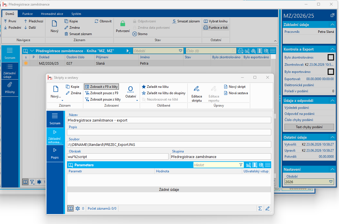The width and height of the screenshot is (339, 224).
Task: Toggle the Bylo exportováno checkbox
Action: click(x=331, y=72)
